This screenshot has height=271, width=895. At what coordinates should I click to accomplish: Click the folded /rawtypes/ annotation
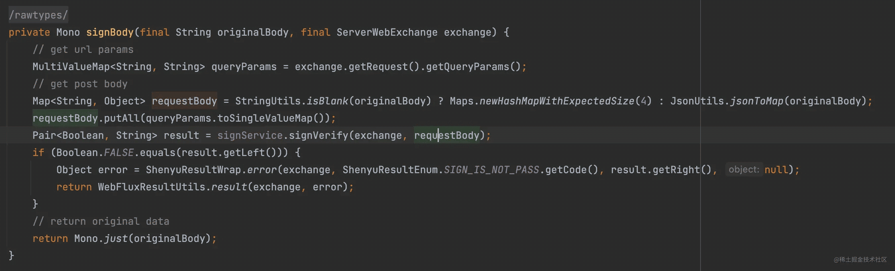pos(38,15)
